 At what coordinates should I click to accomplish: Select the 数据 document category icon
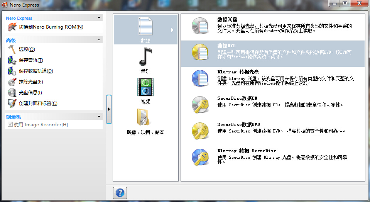[x=145, y=26]
